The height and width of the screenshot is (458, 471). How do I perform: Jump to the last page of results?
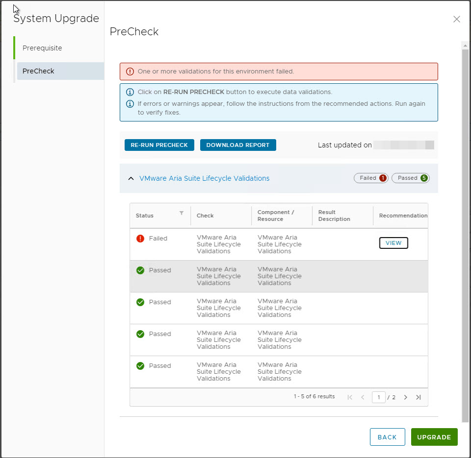point(419,397)
